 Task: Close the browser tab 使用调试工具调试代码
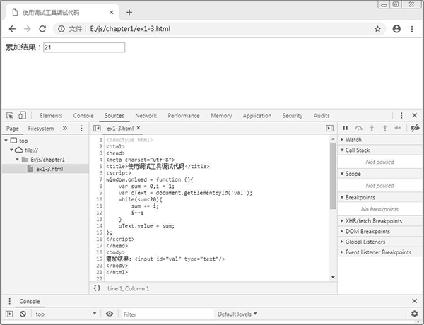(x=112, y=13)
